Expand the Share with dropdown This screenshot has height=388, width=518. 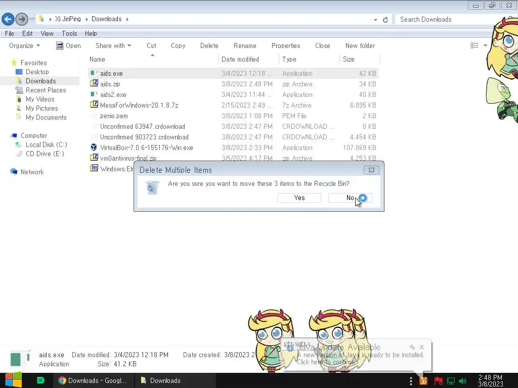(113, 45)
